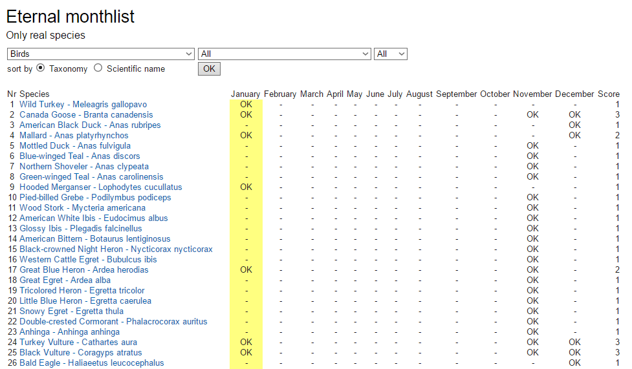Screen dimensions: 632x369
Task: Click the November column header
Action: (x=532, y=94)
